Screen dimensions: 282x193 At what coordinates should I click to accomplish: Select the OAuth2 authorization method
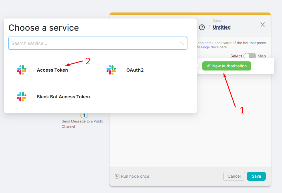pos(135,70)
